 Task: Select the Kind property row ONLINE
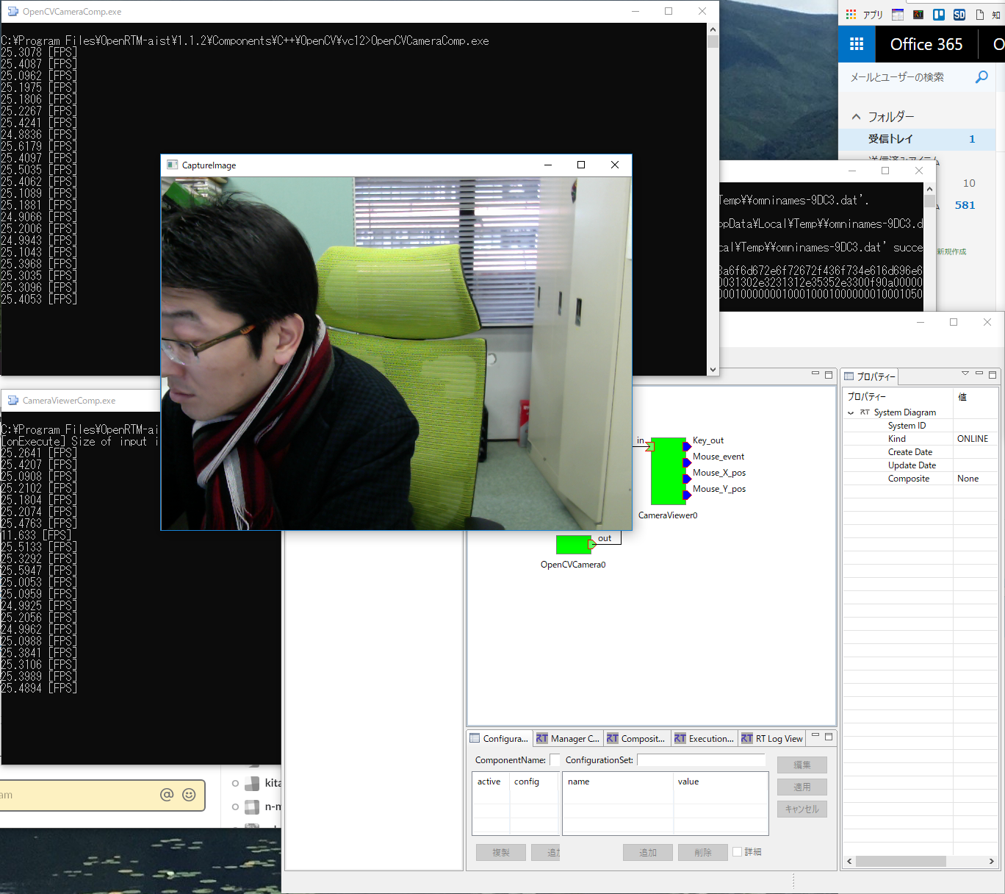tap(920, 439)
